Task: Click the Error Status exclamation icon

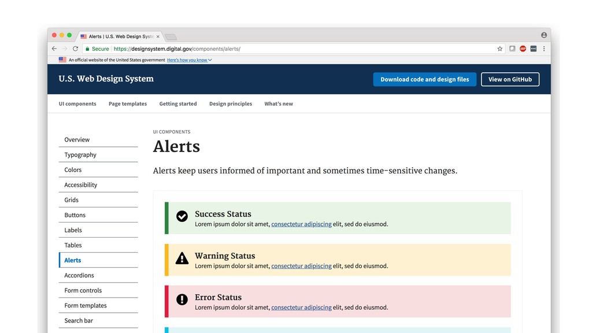Action: (x=182, y=299)
